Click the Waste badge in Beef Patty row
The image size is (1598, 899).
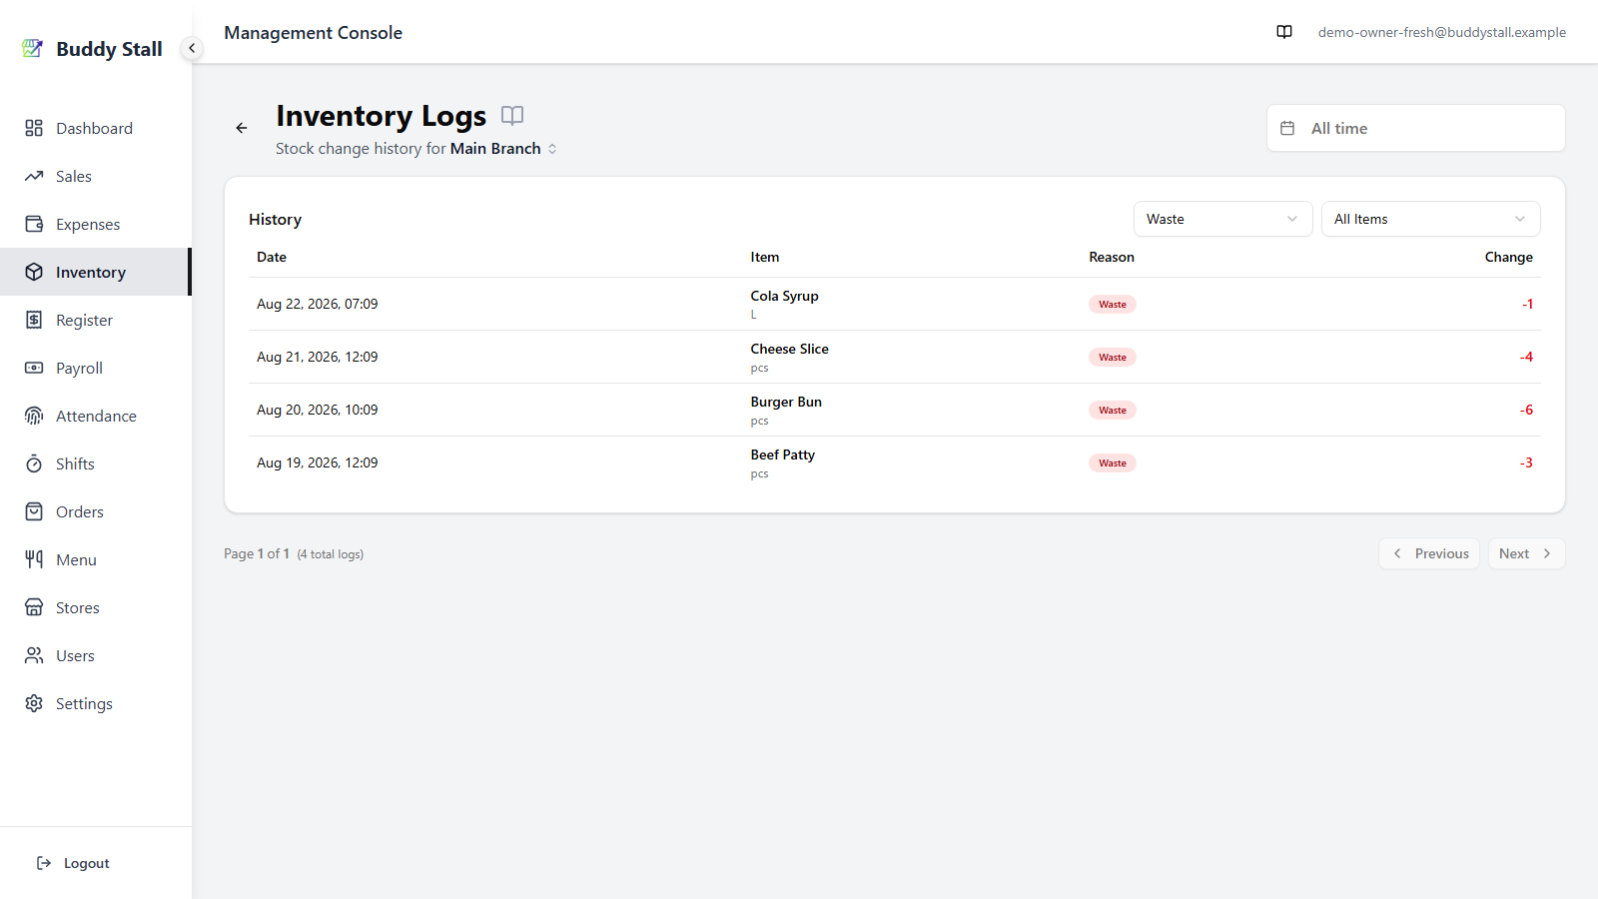pyautogui.click(x=1112, y=462)
